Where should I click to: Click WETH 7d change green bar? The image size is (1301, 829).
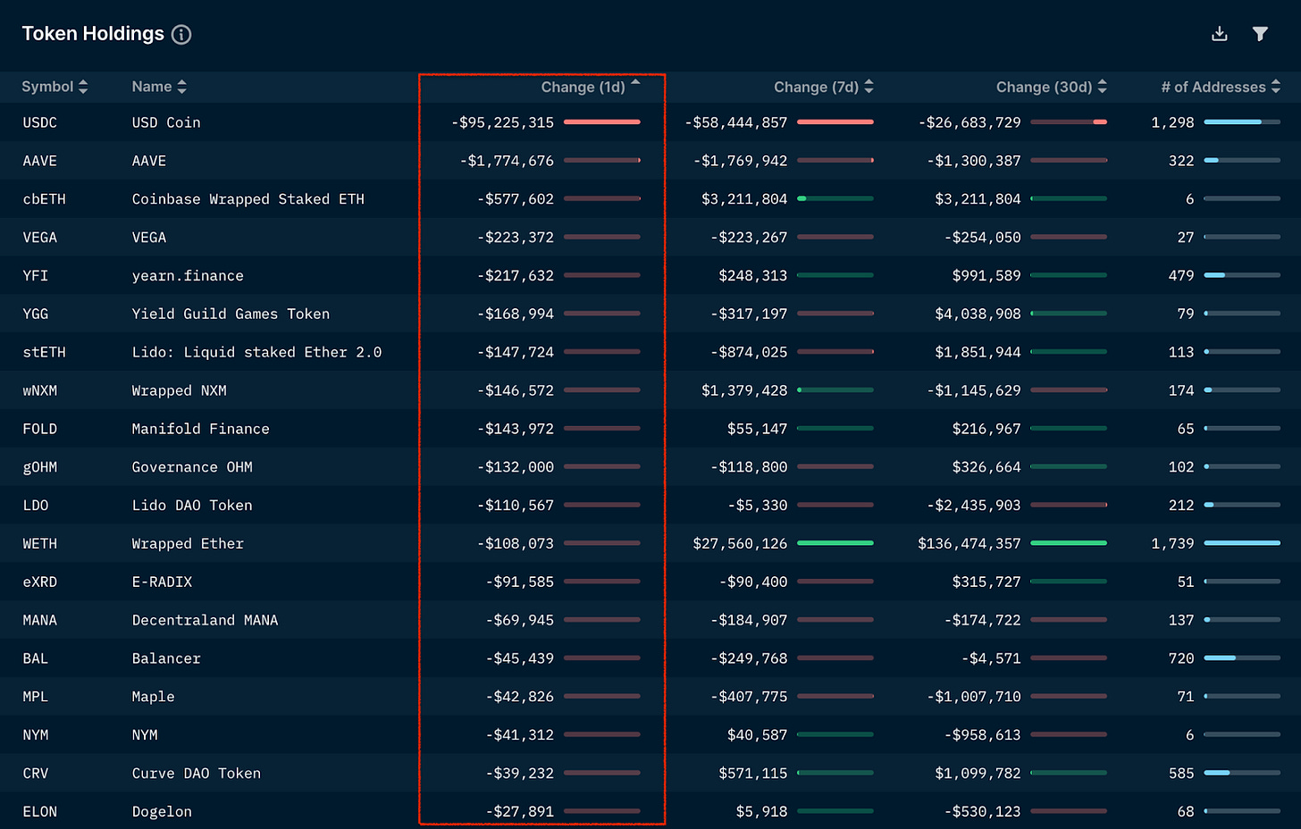click(x=835, y=543)
